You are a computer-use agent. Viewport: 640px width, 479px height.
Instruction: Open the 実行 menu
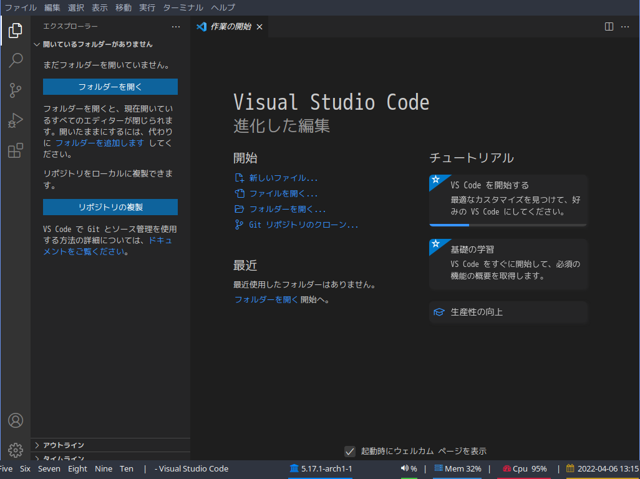coord(147,7)
